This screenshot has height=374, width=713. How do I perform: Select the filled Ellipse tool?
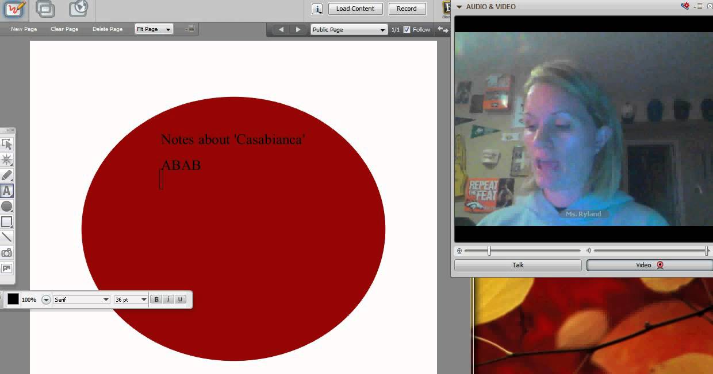[7, 207]
